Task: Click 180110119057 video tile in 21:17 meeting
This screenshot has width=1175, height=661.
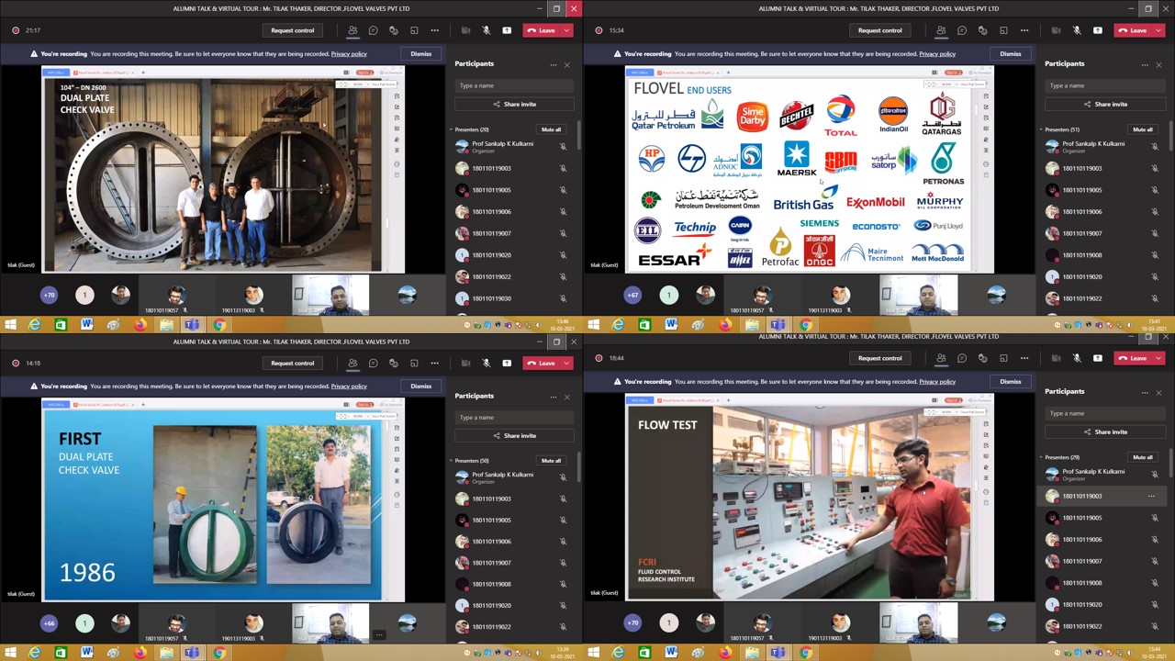Action: [x=176, y=296]
